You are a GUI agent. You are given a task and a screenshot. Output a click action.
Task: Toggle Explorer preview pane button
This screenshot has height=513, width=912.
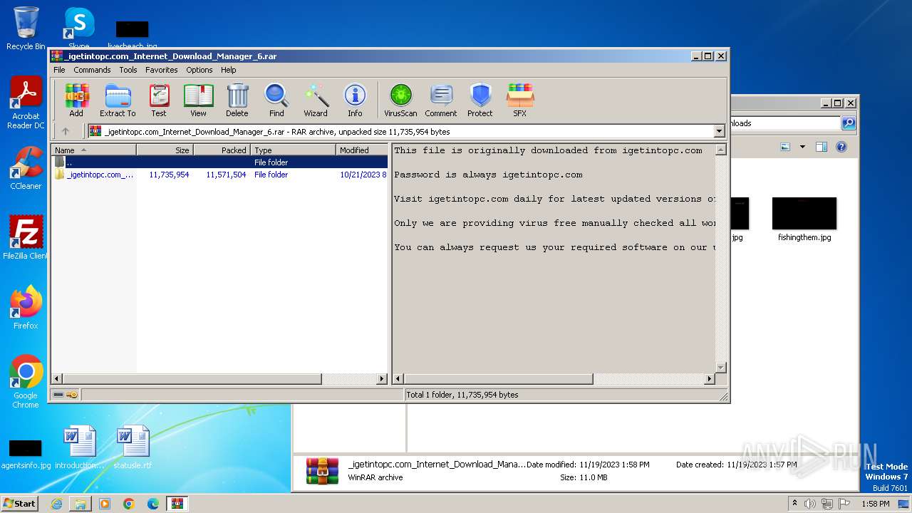pos(822,147)
